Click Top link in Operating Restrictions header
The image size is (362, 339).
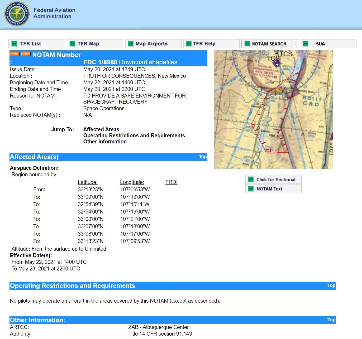click(331, 285)
